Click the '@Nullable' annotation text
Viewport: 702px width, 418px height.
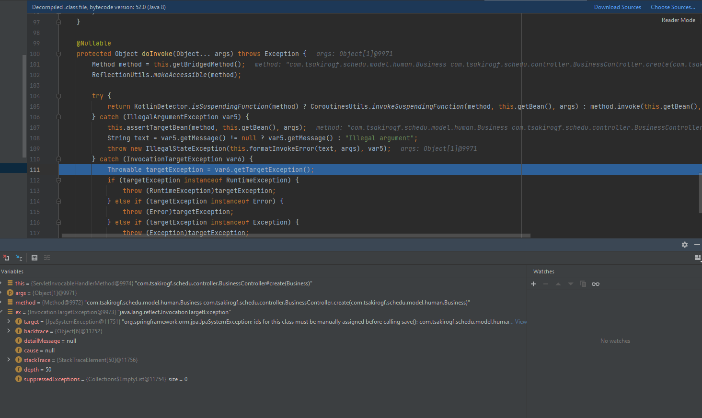click(x=93, y=43)
